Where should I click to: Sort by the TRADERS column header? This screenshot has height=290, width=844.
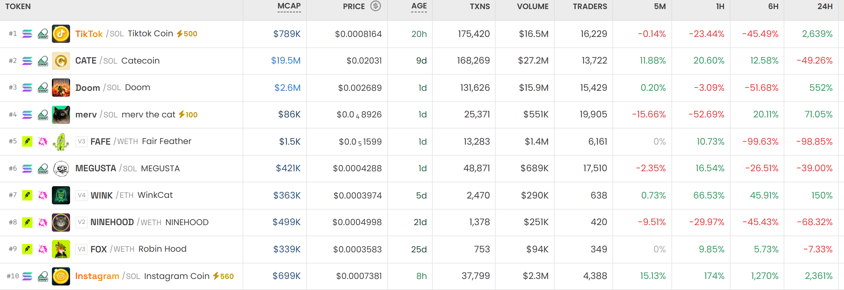590,6
